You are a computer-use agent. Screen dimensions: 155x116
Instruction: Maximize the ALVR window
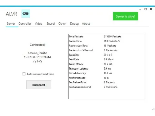point(145,9)
